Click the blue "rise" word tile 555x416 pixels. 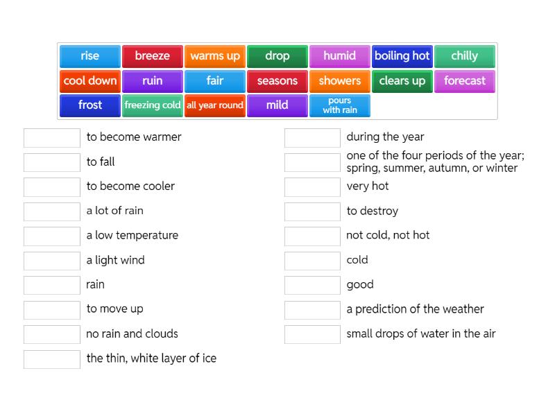(x=90, y=56)
